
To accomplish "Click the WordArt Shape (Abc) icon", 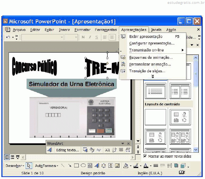I will (99, 150).
